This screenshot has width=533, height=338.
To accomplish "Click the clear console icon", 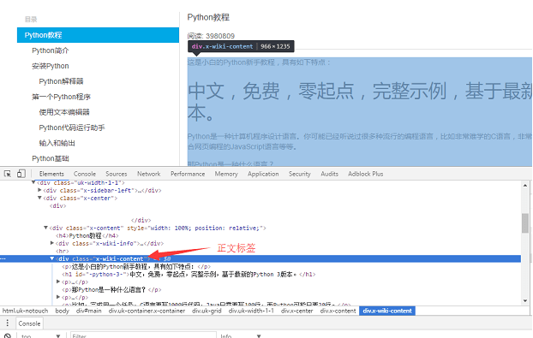I will pos(8,336).
